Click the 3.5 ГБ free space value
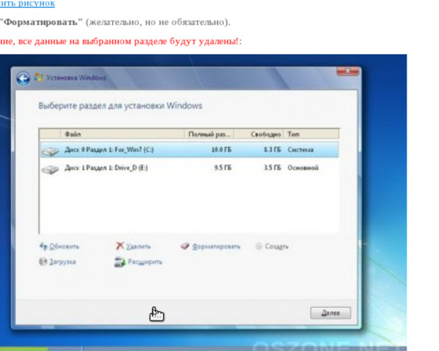Screen dimensions: 439x351 coord(272,167)
